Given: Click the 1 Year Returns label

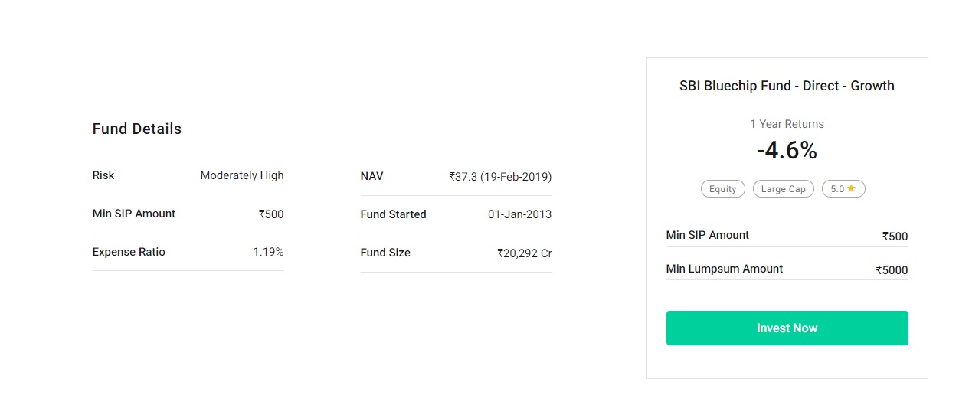Looking at the screenshot, I should (787, 124).
